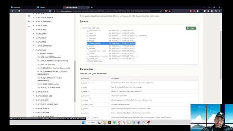Open 35.8 IS_READ_ONLY Function link
The height and width of the screenshot is (131, 233).
click(48, 84)
